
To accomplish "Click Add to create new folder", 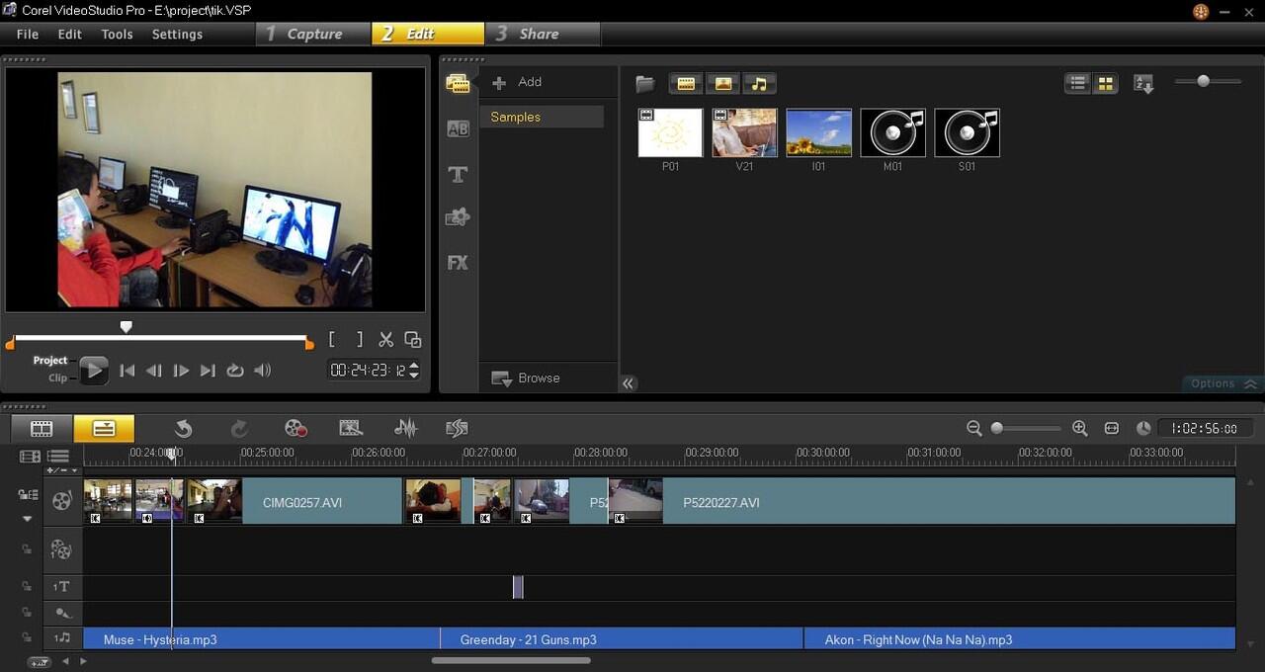I will tap(518, 82).
